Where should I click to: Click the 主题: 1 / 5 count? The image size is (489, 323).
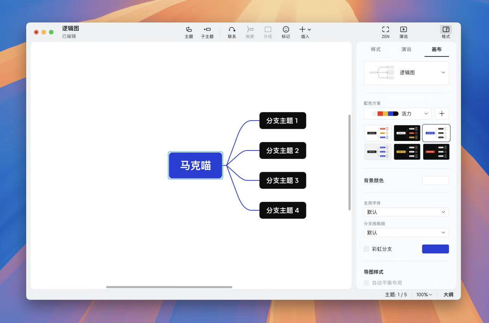point(396,294)
